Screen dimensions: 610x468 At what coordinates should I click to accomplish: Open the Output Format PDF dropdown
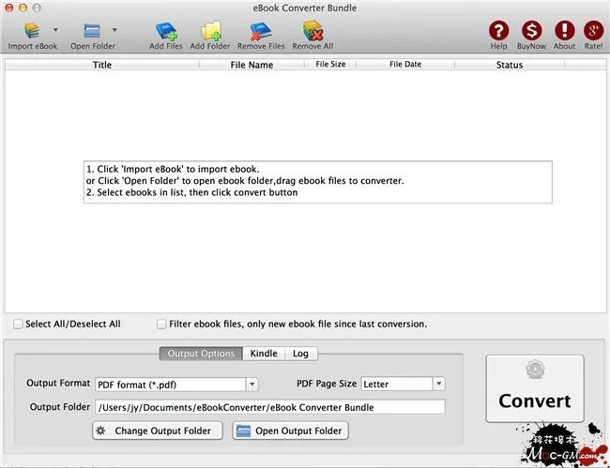tap(176, 385)
